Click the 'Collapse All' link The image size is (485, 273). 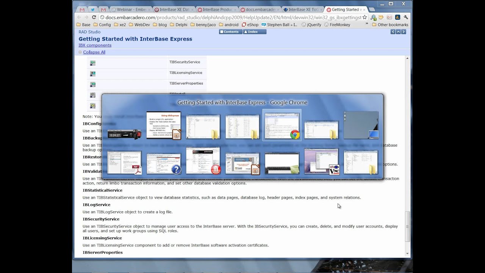click(x=94, y=52)
